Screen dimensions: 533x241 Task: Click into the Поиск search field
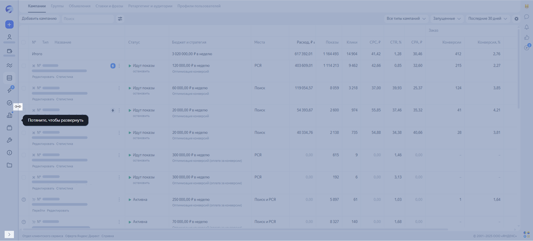[x=88, y=19]
